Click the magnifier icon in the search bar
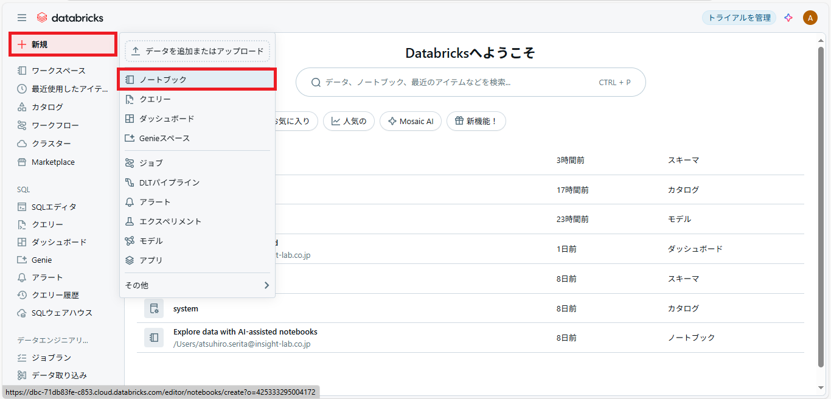This screenshot has height=399, width=831. click(x=316, y=82)
